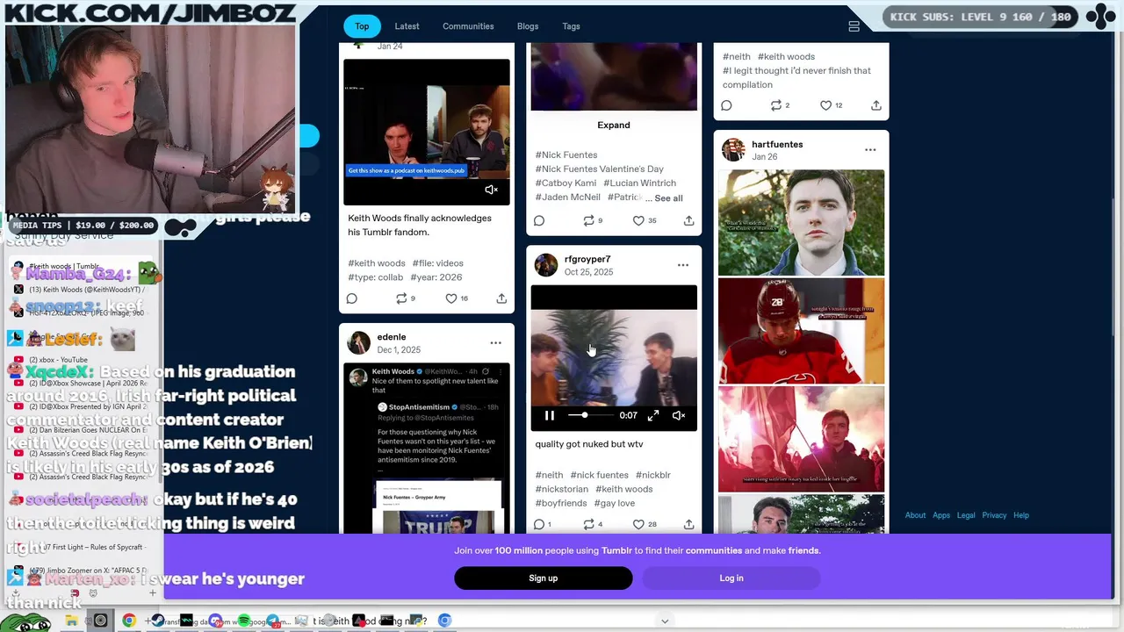The width and height of the screenshot is (1124, 632).
Task: Switch to the Latest tab
Action: click(407, 26)
